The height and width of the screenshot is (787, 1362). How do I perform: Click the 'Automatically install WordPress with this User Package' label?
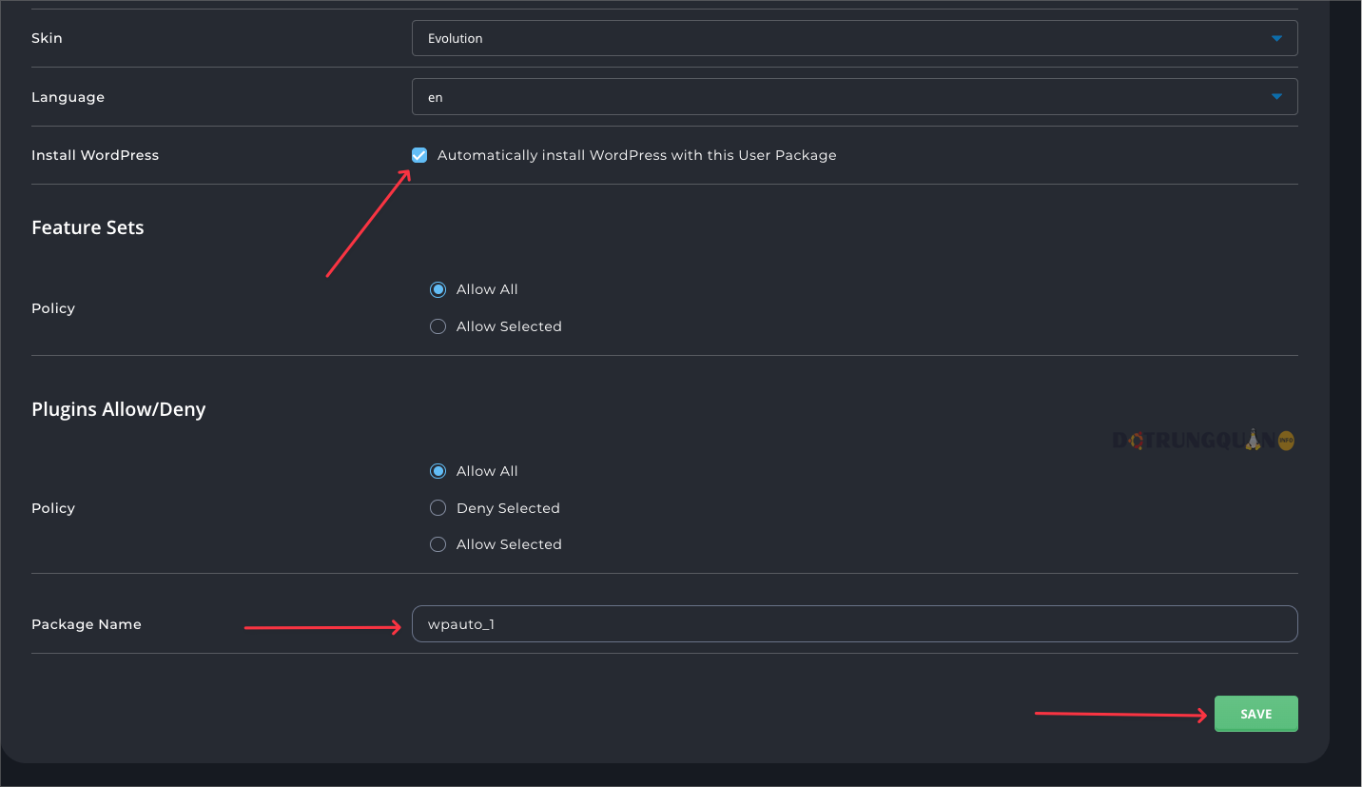pos(636,155)
